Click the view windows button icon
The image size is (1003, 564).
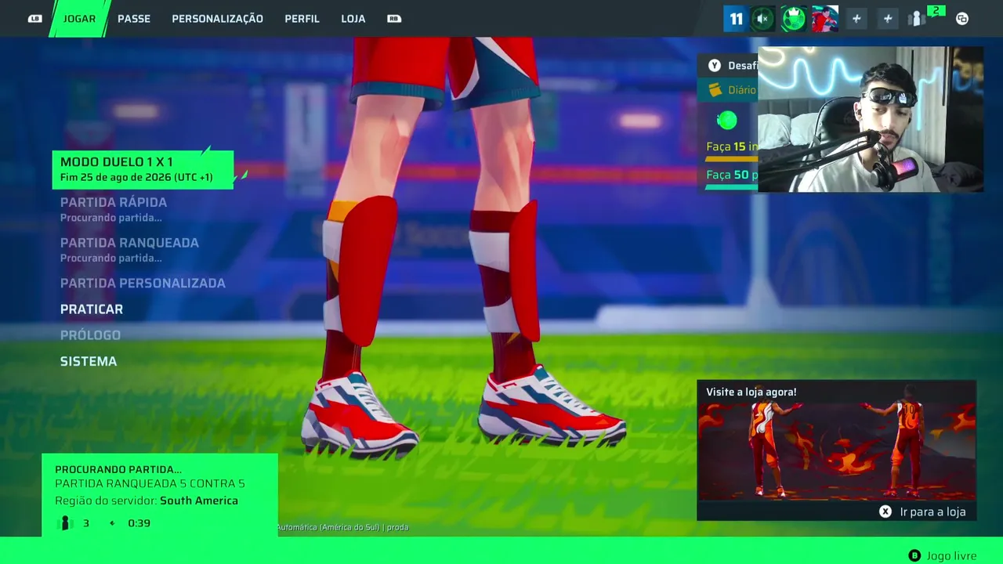[962, 19]
